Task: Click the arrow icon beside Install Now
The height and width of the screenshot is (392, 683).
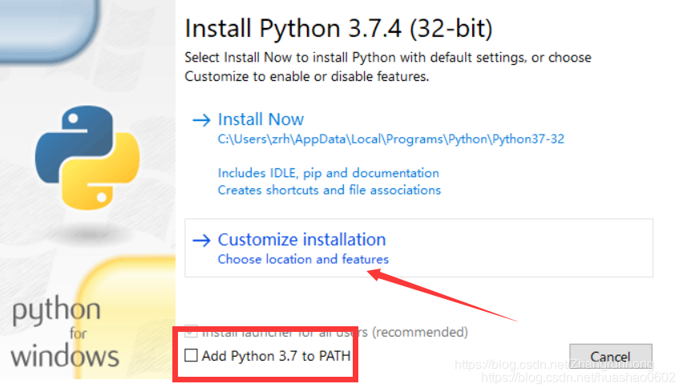Action: (x=202, y=119)
